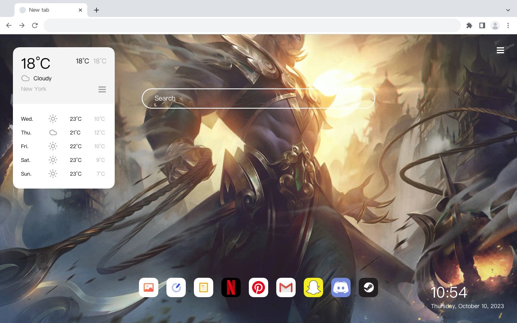Click Friday's 22°C high temperature
This screenshot has height=323, width=517.
pos(76,146)
